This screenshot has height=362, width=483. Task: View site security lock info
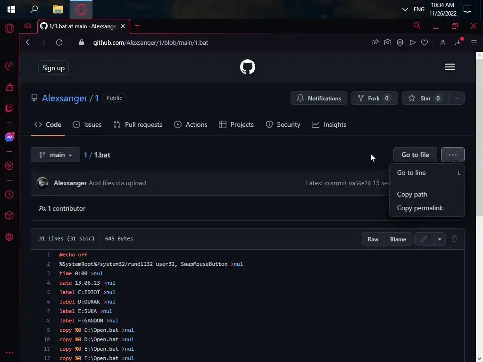pos(81,42)
